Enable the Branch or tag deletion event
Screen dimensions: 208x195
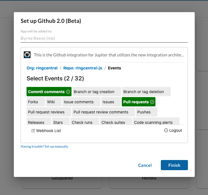146,92
